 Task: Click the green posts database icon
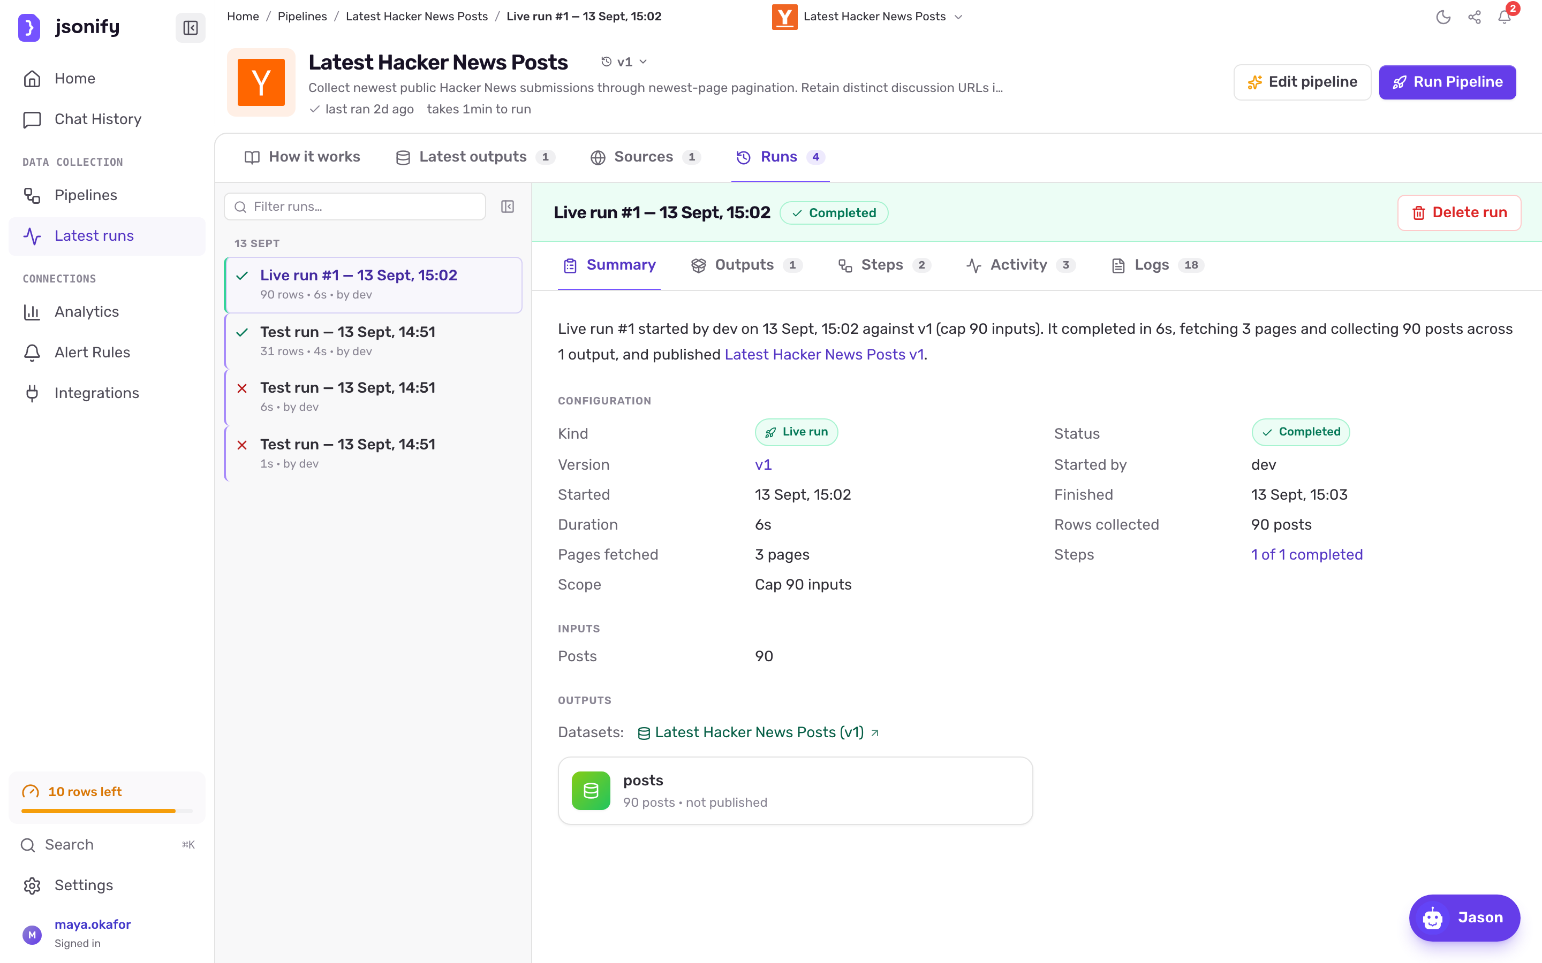point(591,790)
